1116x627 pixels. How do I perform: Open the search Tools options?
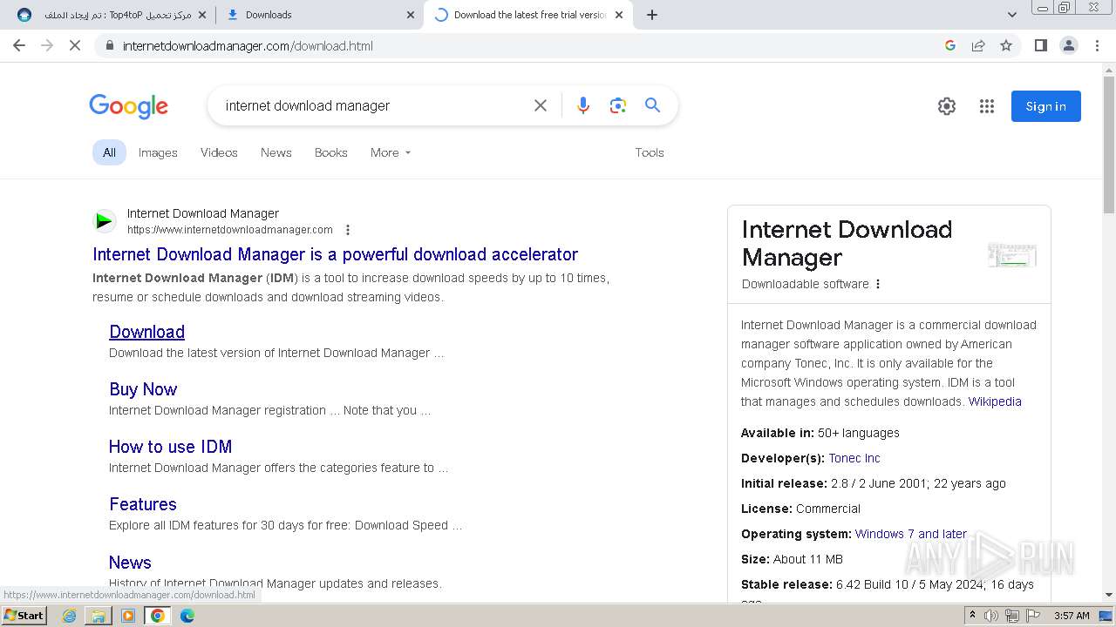pyautogui.click(x=650, y=152)
